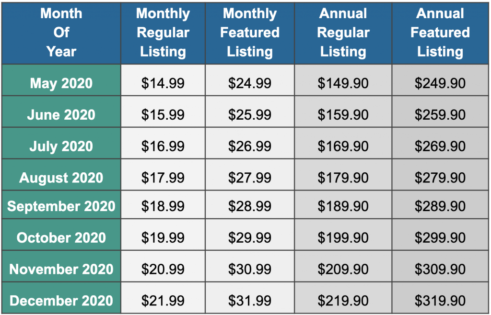Select the $319.90 price cell
Image resolution: width=491 pixels, height=315 pixels.
coord(440,301)
